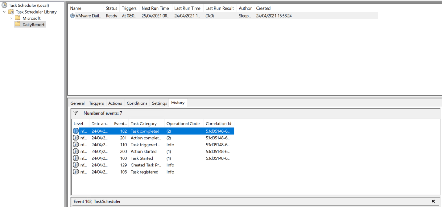Viewport: 442px width, 207px height.
Task: Switch to the Actions tab
Action: tap(115, 103)
